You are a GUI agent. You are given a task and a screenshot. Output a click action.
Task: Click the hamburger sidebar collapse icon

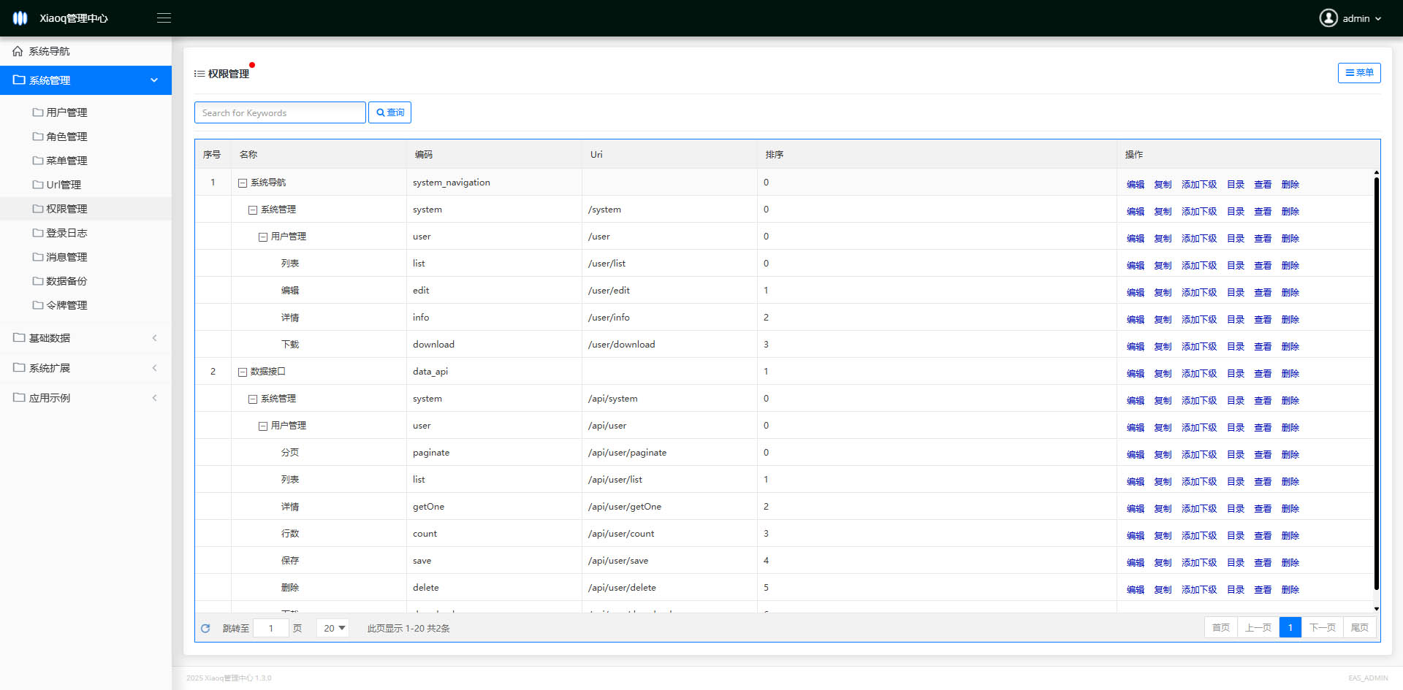pyautogui.click(x=164, y=18)
